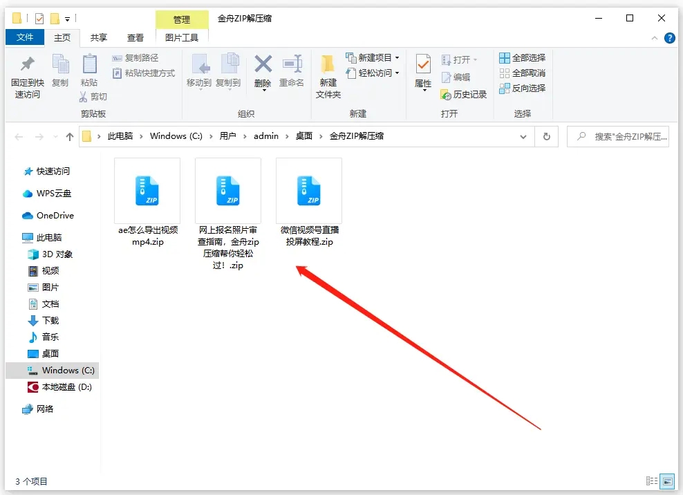Switch to details view in status bar
This screenshot has height=495, width=683.
pos(652,480)
